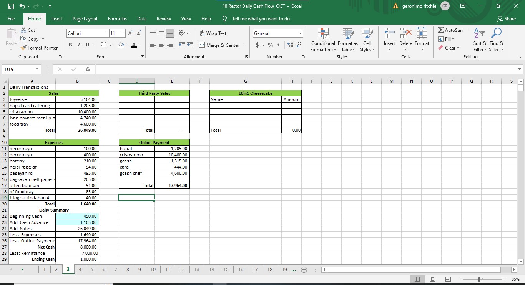525x285 pixels.
Task: Open the Font settings dialog launcher
Action: (143, 57)
